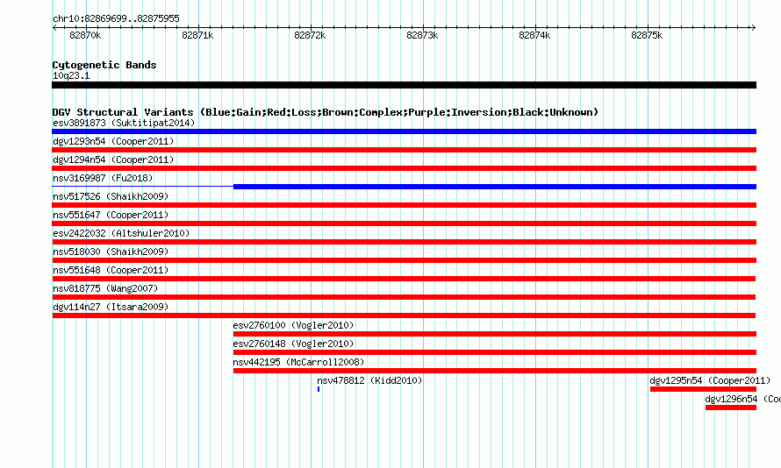Click the red nsv517526 loss bar
Image resolution: width=781 pixels, height=468 pixels.
click(x=404, y=205)
